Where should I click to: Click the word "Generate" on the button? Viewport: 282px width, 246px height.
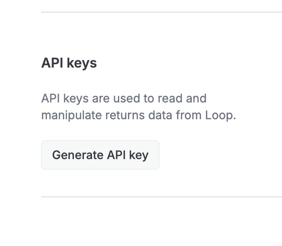(78, 155)
